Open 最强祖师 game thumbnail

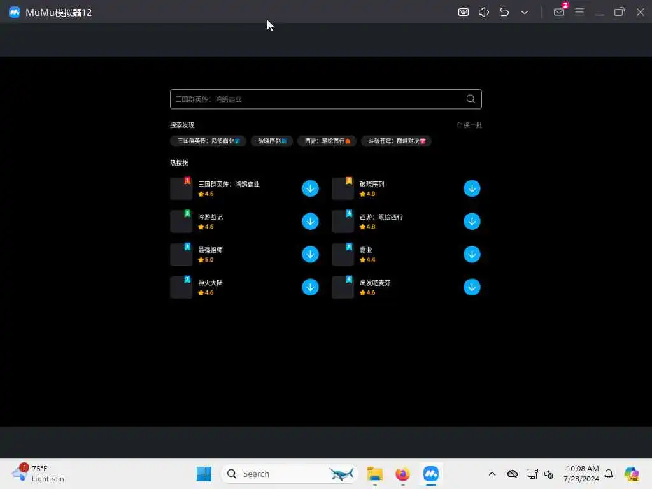[x=181, y=255]
